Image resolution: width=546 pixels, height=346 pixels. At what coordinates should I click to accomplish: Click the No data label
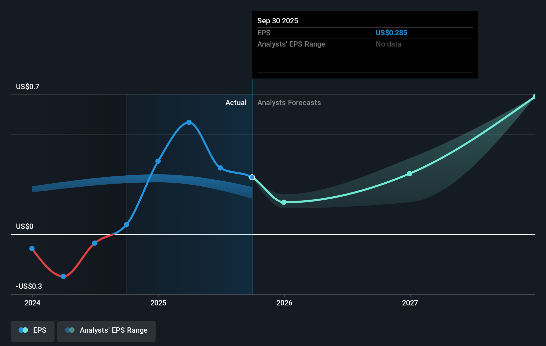388,44
